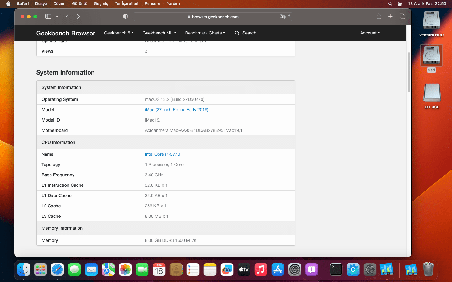Image resolution: width=452 pixels, height=282 pixels.
Task: Follow the Intel Core i7-3770 link
Action: click(x=162, y=154)
